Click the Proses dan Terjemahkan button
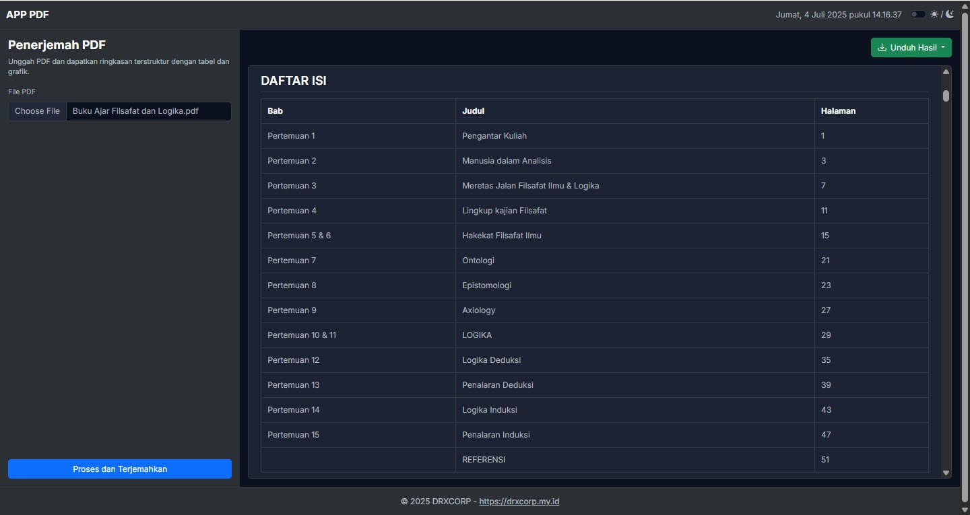The height and width of the screenshot is (515, 970). [x=120, y=469]
